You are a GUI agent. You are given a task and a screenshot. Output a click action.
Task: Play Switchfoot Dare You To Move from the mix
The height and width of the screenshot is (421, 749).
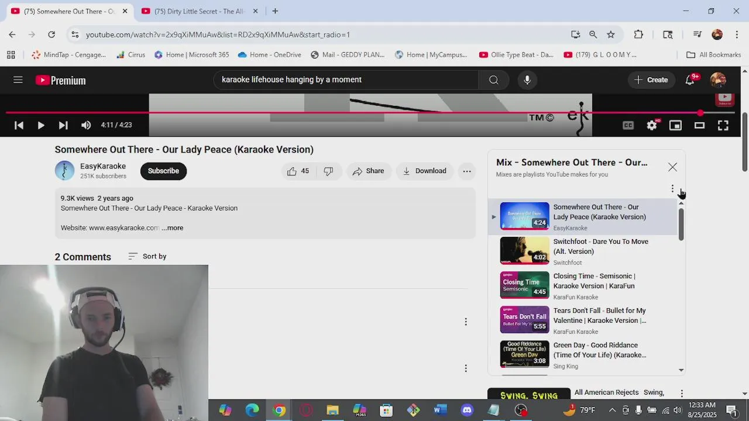pos(582,251)
